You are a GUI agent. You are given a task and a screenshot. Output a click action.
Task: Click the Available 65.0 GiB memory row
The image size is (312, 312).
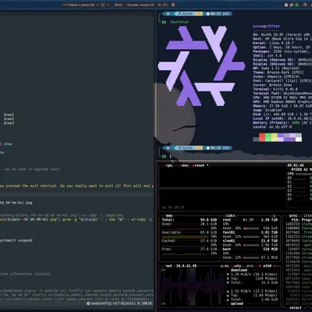(190, 232)
